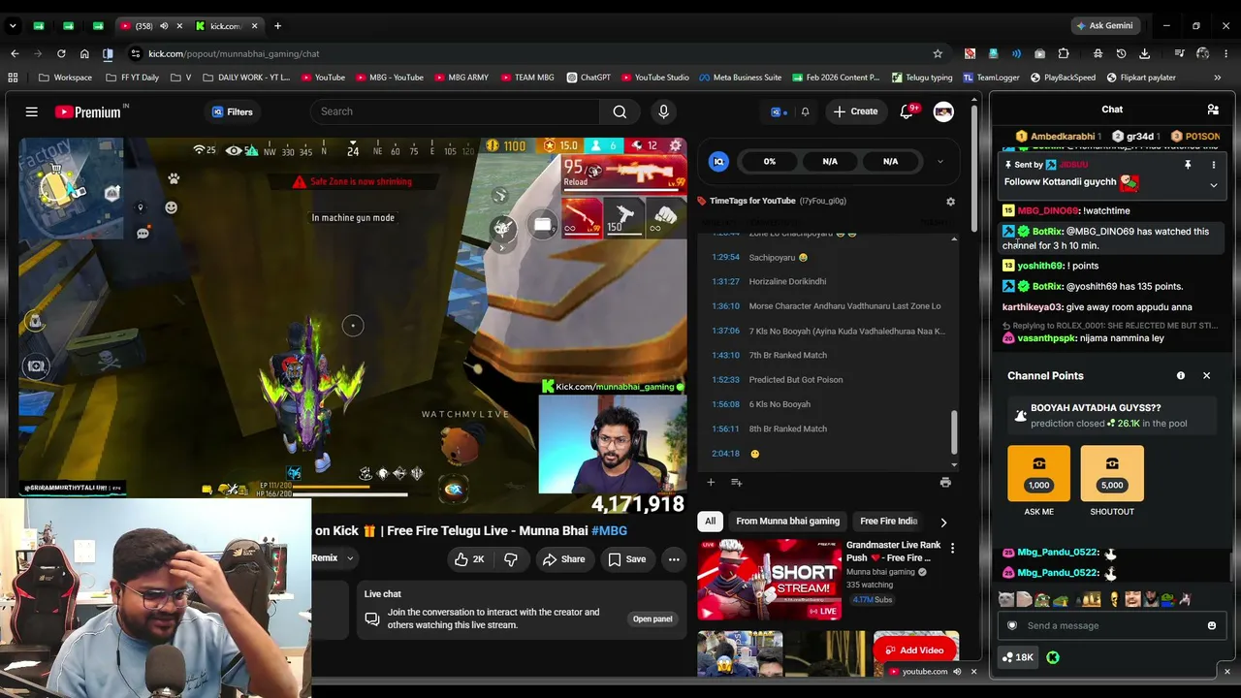The image size is (1241, 698).
Task: Like the video with thumbs up
Action: tap(469, 559)
